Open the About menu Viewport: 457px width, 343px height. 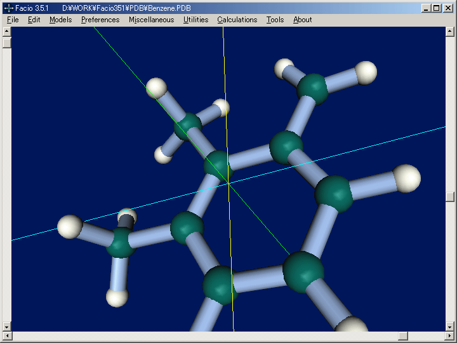click(302, 20)
